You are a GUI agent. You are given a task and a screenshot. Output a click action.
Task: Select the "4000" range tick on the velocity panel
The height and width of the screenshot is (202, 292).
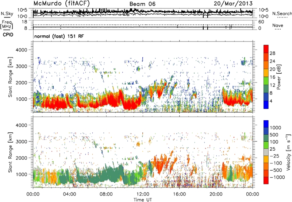pyautogui.click(x=22, y=125)
